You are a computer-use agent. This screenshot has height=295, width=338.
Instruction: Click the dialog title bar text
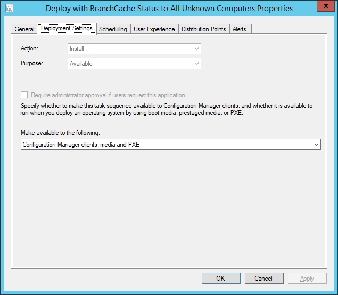pos(169,9)
